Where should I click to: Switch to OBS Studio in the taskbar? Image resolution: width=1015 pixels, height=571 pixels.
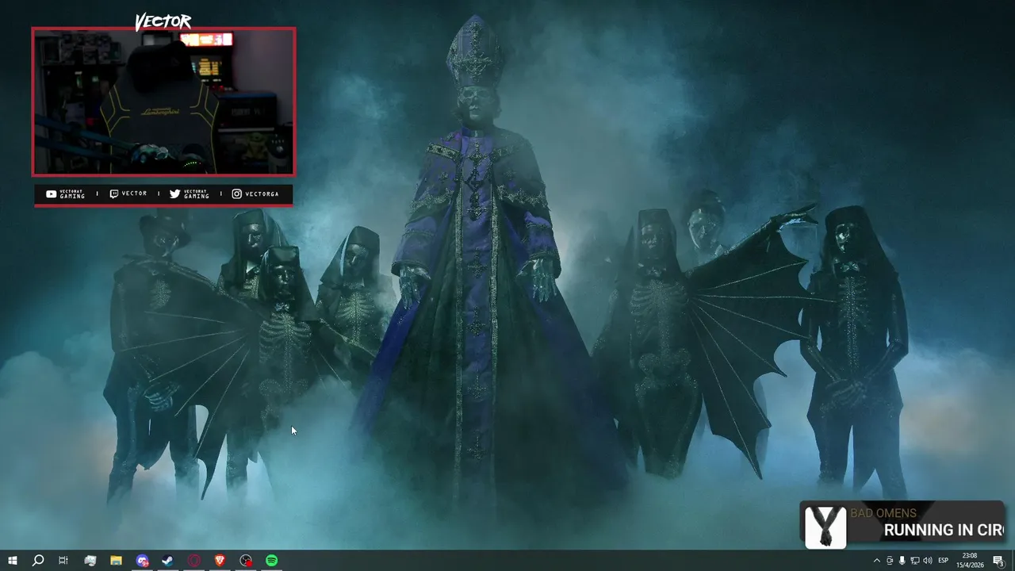tap(246, 561)
